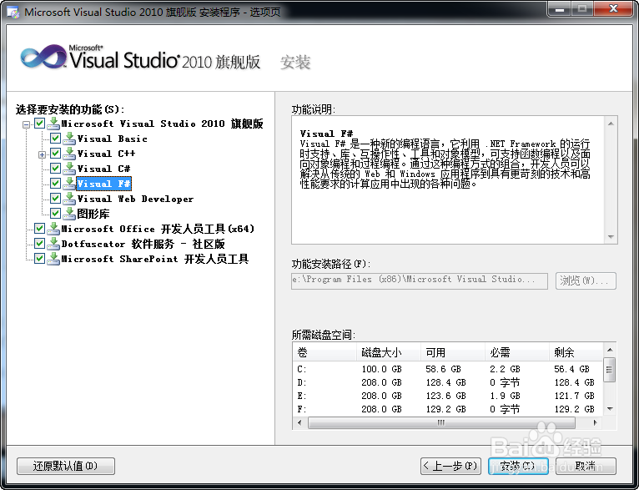Toggle Microsoft Office 开发人员工具 (x64) checkbox
The image size is (639, 490).
pos(39,228)
